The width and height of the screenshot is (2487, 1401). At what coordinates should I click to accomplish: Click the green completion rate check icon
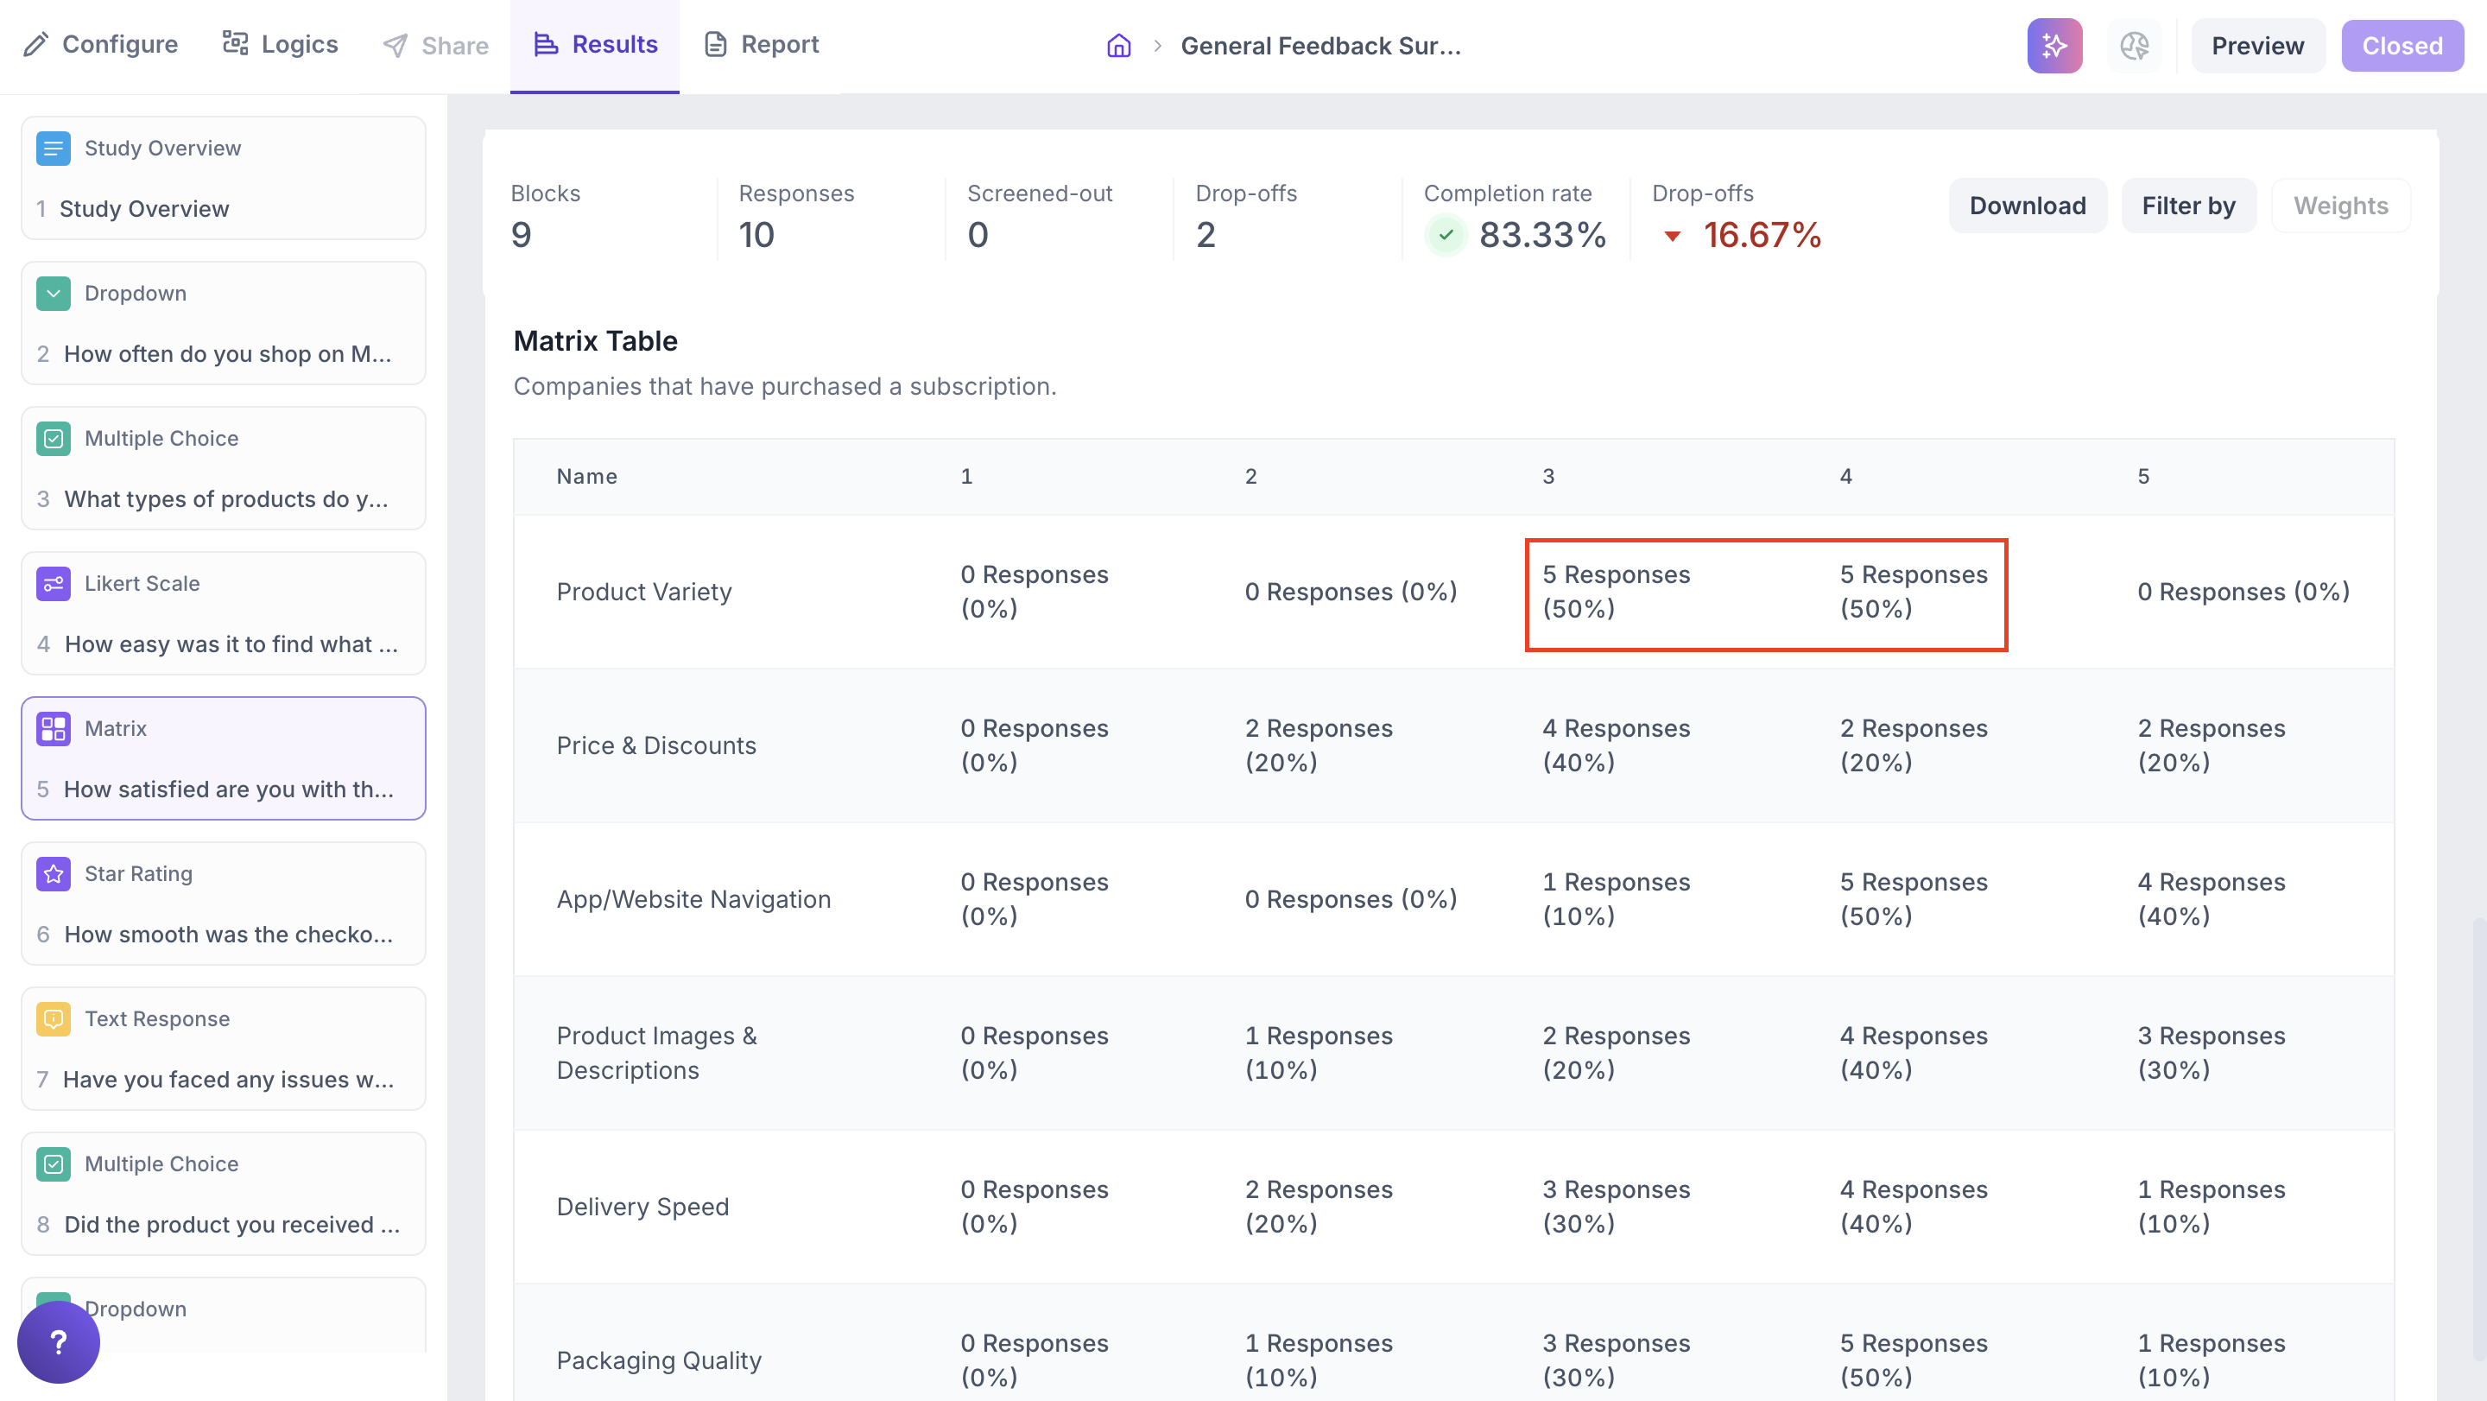point(1446,235)
